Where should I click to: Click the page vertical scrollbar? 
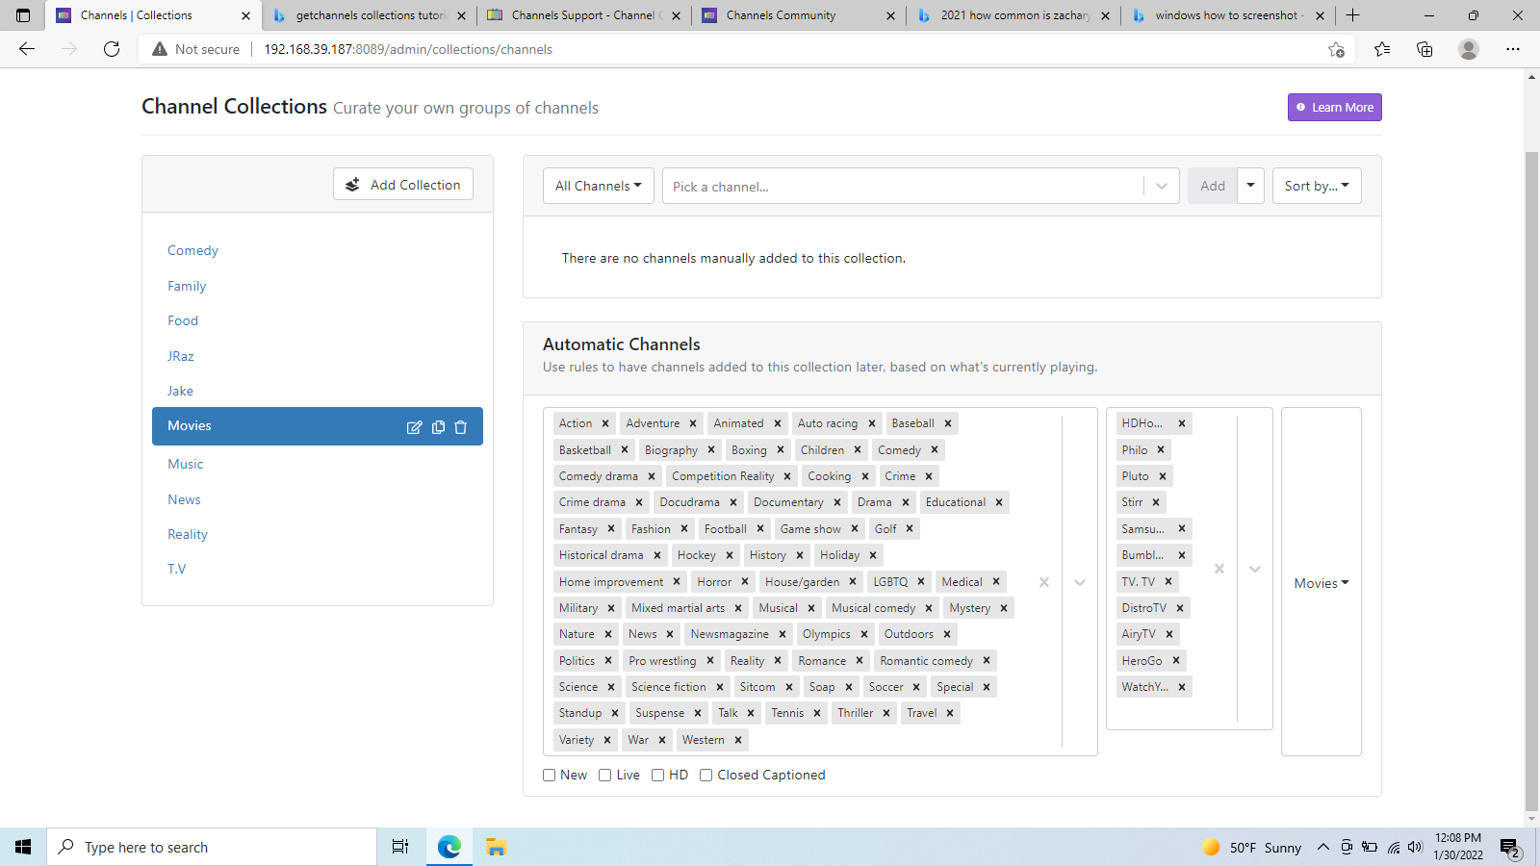(x=1531, y=481)
